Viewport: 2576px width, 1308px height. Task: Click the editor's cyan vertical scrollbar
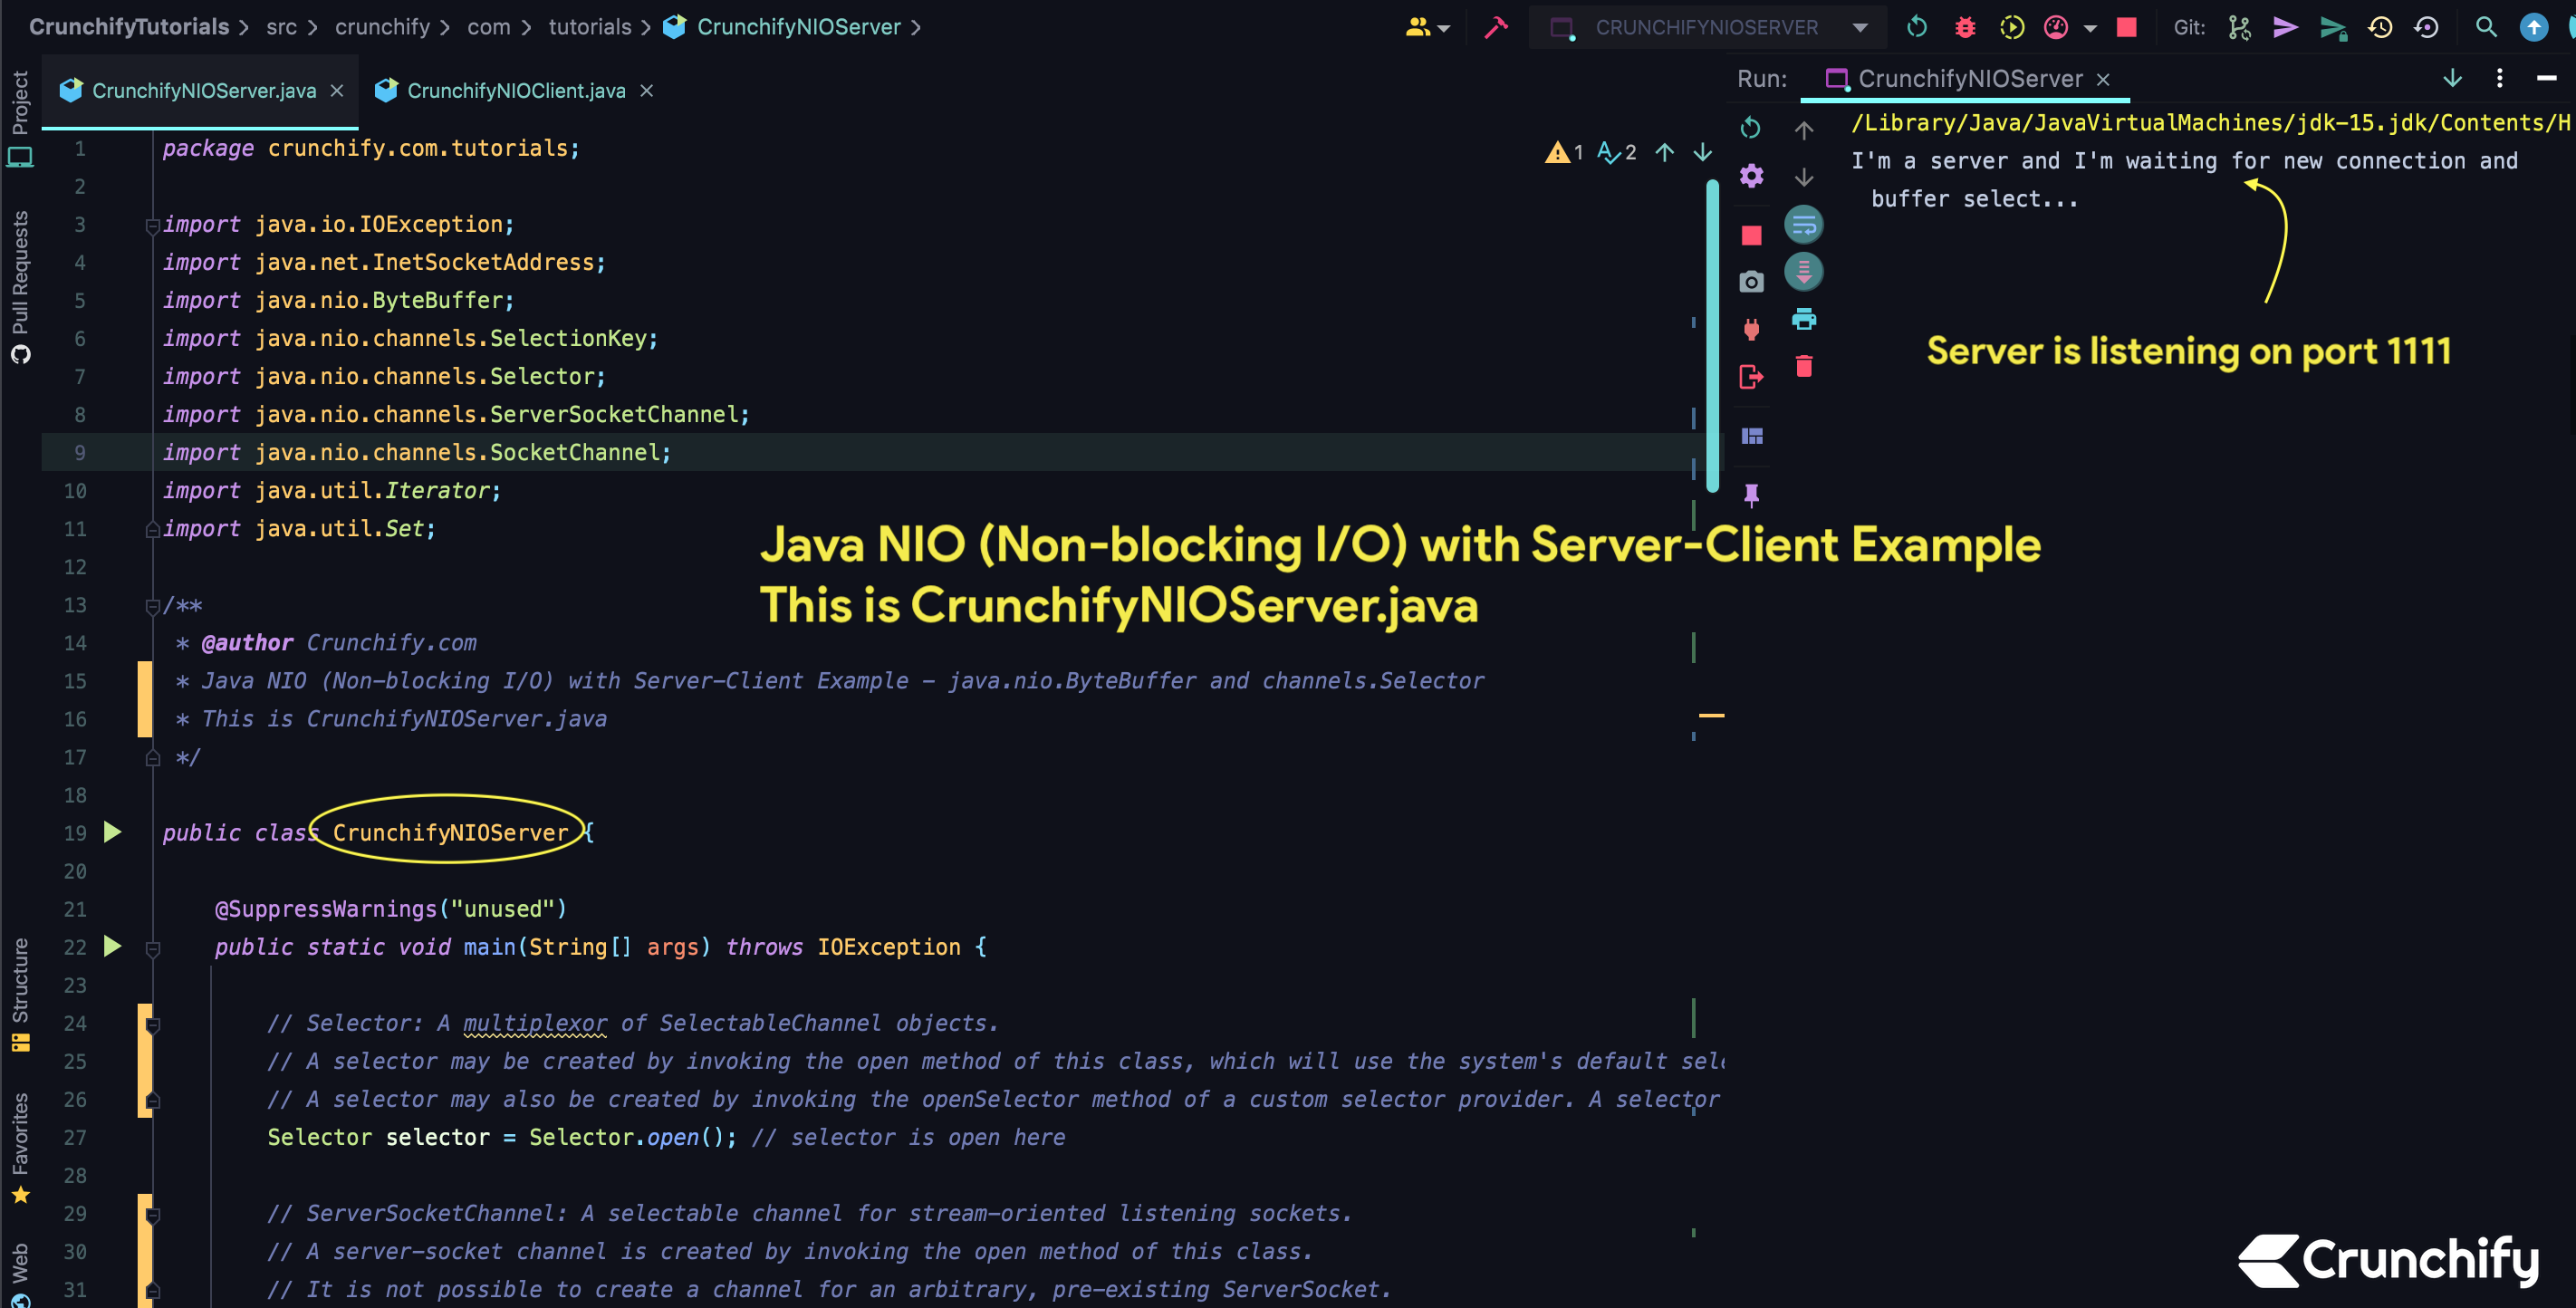tap(1712, 335)
